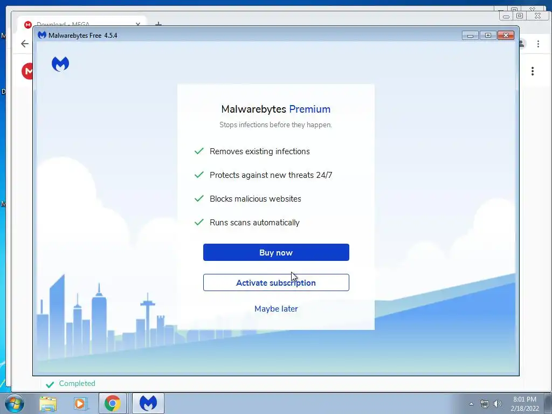Open the network tray icon
This screenshot has width=552, height=414.
[485, 404]
